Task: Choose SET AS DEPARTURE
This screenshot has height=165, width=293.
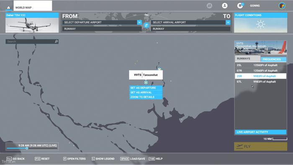Action: [146, 88]
